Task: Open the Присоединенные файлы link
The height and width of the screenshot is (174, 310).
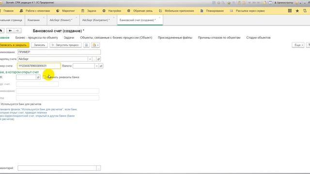Action: [x=175, y=38]
